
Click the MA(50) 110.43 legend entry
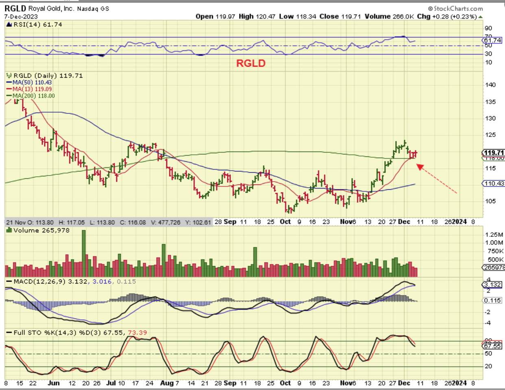click(29, 82)
